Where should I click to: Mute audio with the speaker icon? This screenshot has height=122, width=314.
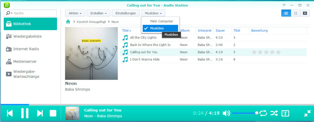pyautogui.click(x=226, y=113)
